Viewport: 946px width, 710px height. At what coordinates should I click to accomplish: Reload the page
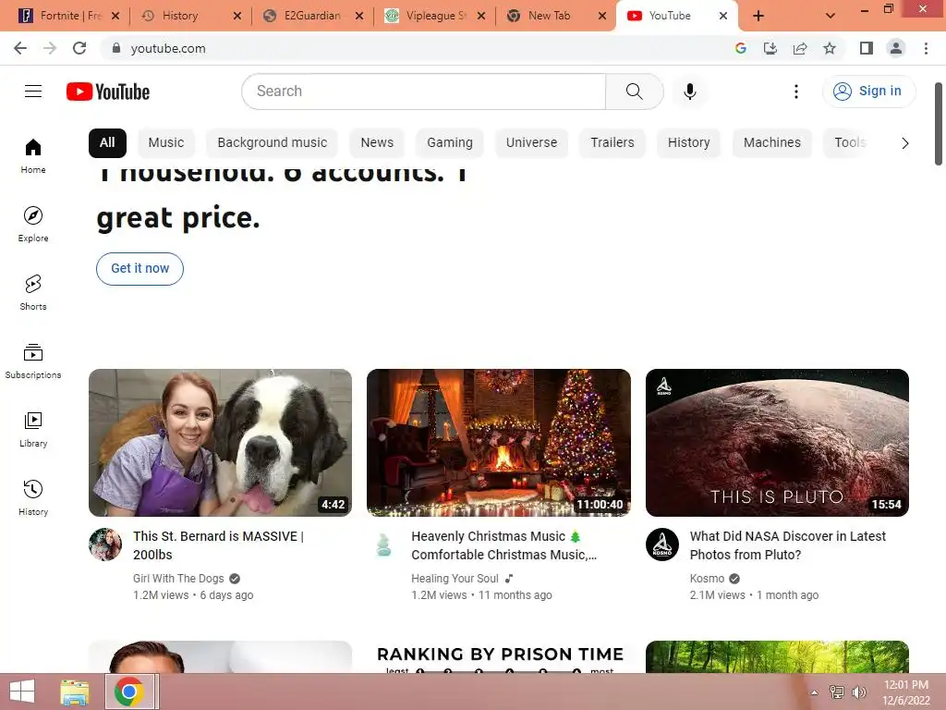(79, 48)
